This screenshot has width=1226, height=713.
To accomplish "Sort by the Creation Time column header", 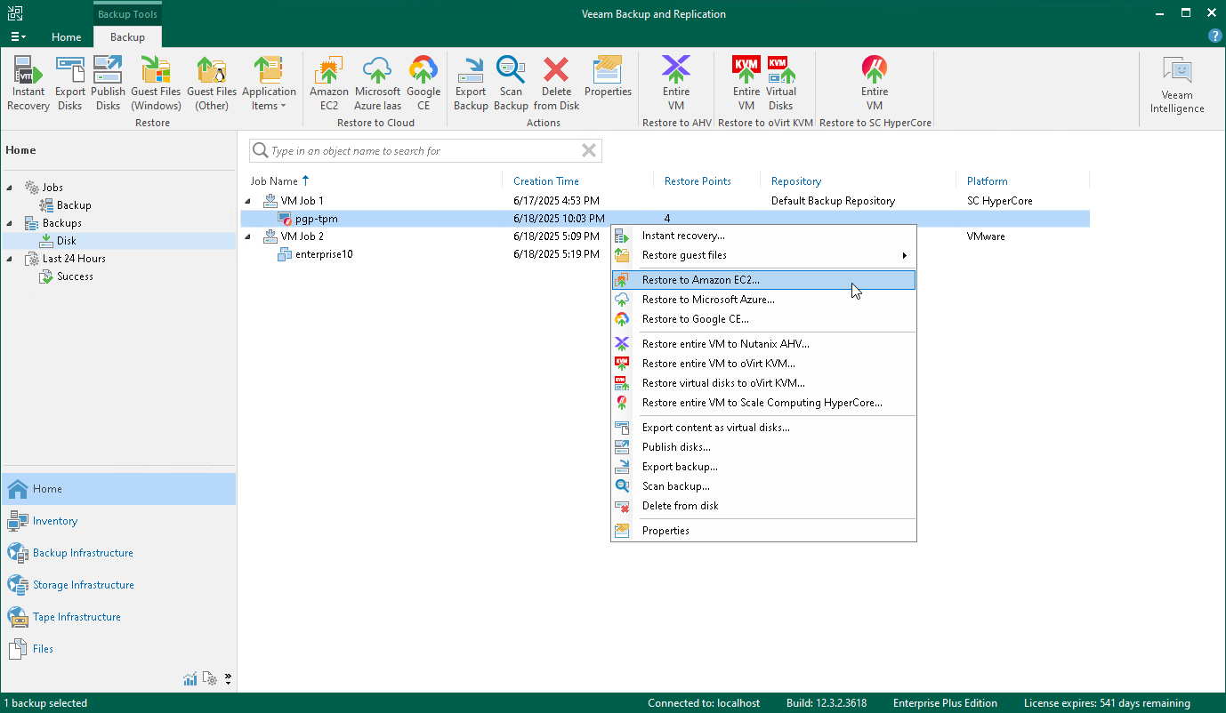I will 546,180.
